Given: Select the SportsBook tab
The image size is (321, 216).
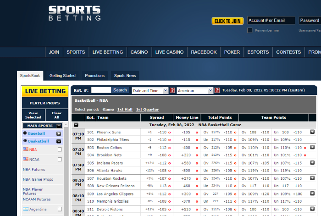Looking at the screenshot, I should click(x=30, y=76).
